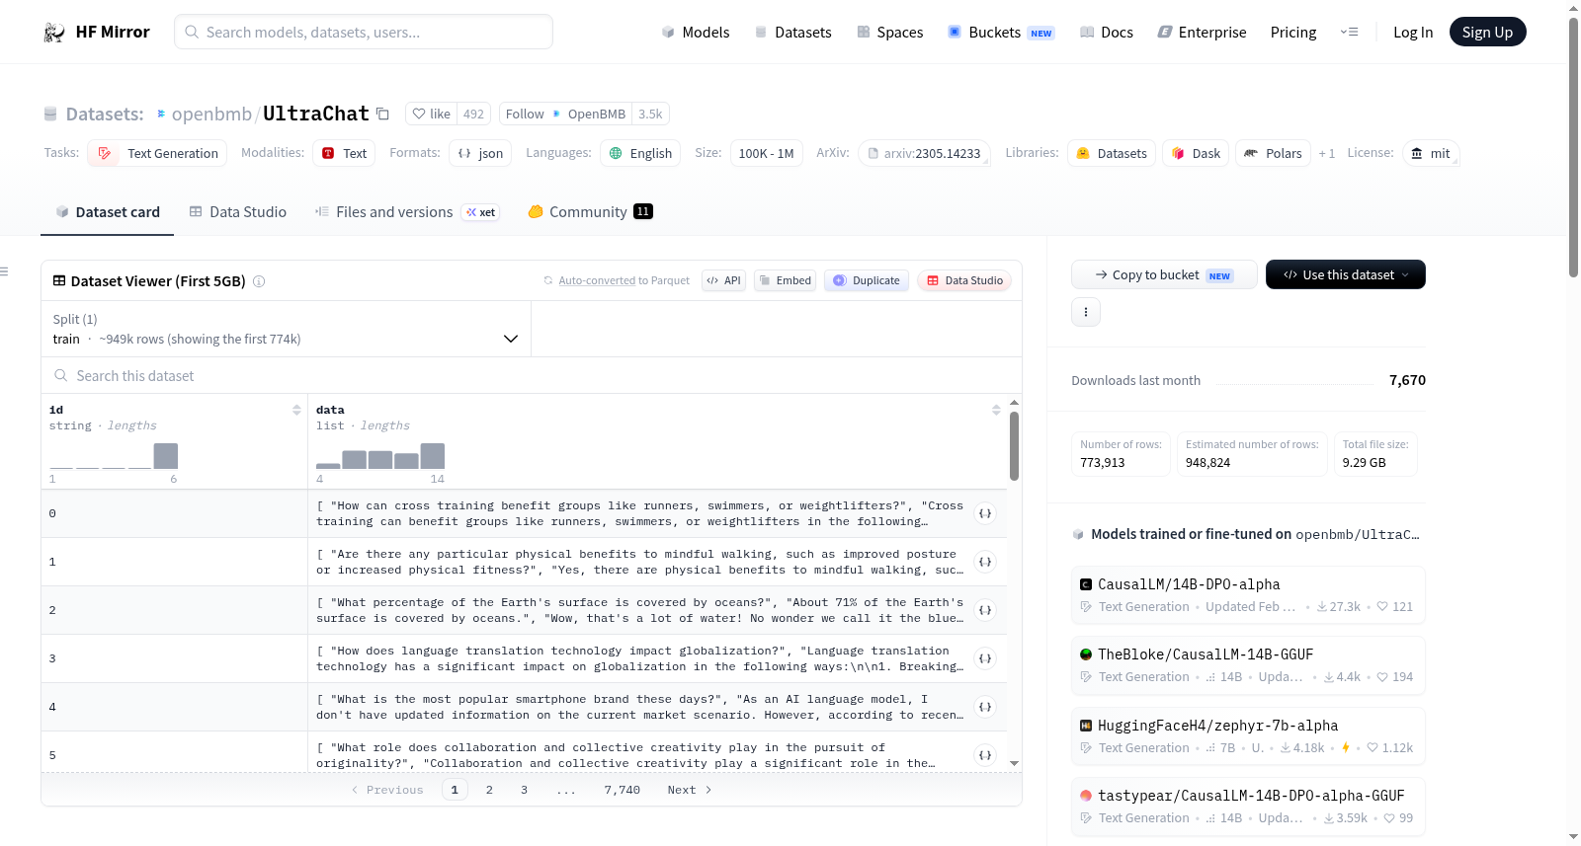This screenshot has height=846, width=1581.
Task: Like the UltraChat dataset
Action: coord(432,114)
